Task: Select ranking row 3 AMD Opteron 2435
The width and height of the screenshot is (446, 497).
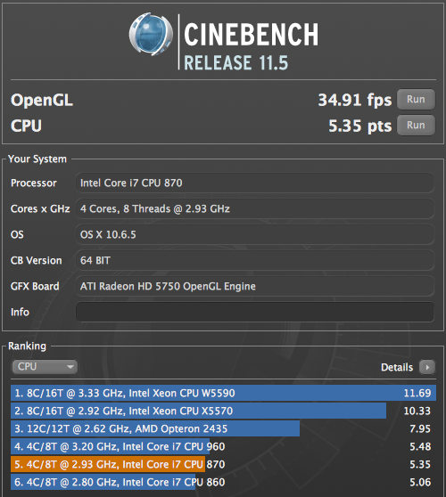Action: (223, 428)
